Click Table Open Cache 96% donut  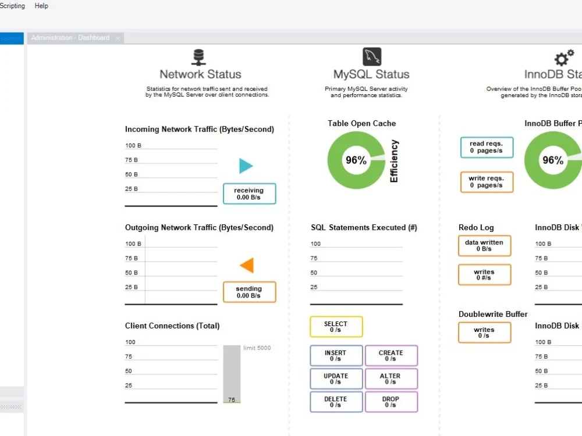coord(356,160)
